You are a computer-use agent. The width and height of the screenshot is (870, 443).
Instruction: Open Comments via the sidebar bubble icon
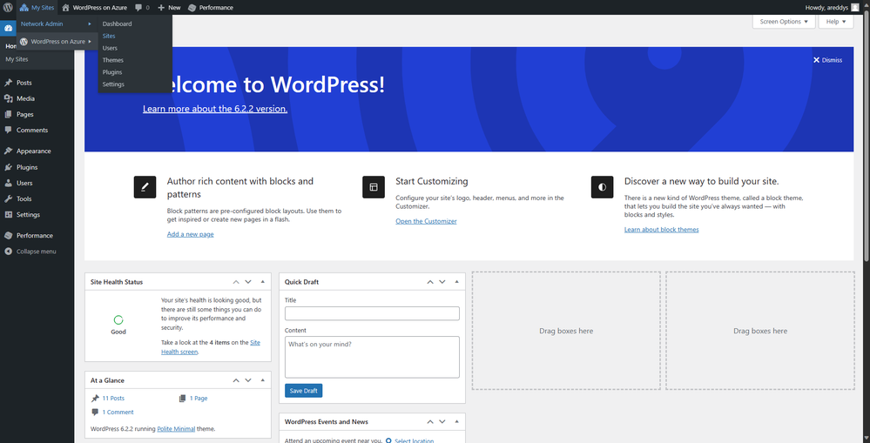click(8, 131)
